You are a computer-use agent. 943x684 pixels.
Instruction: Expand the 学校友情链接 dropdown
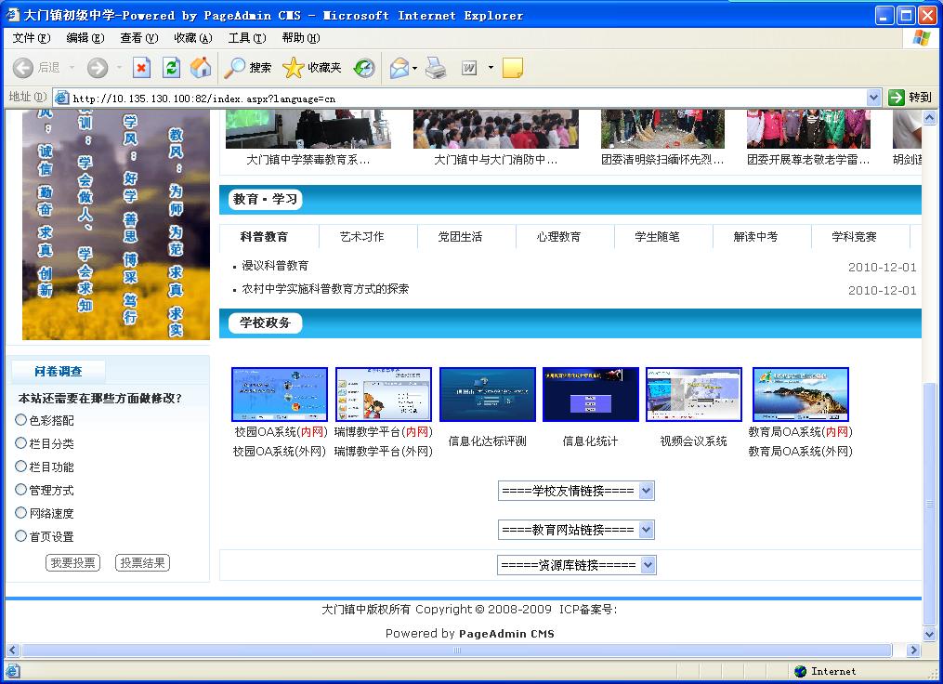(x=576, y=491)
